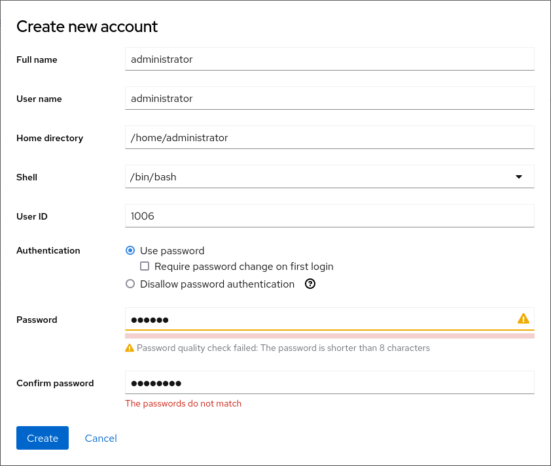Select the Disallow password authentication option
551x466 pixels.
(130, 284)
